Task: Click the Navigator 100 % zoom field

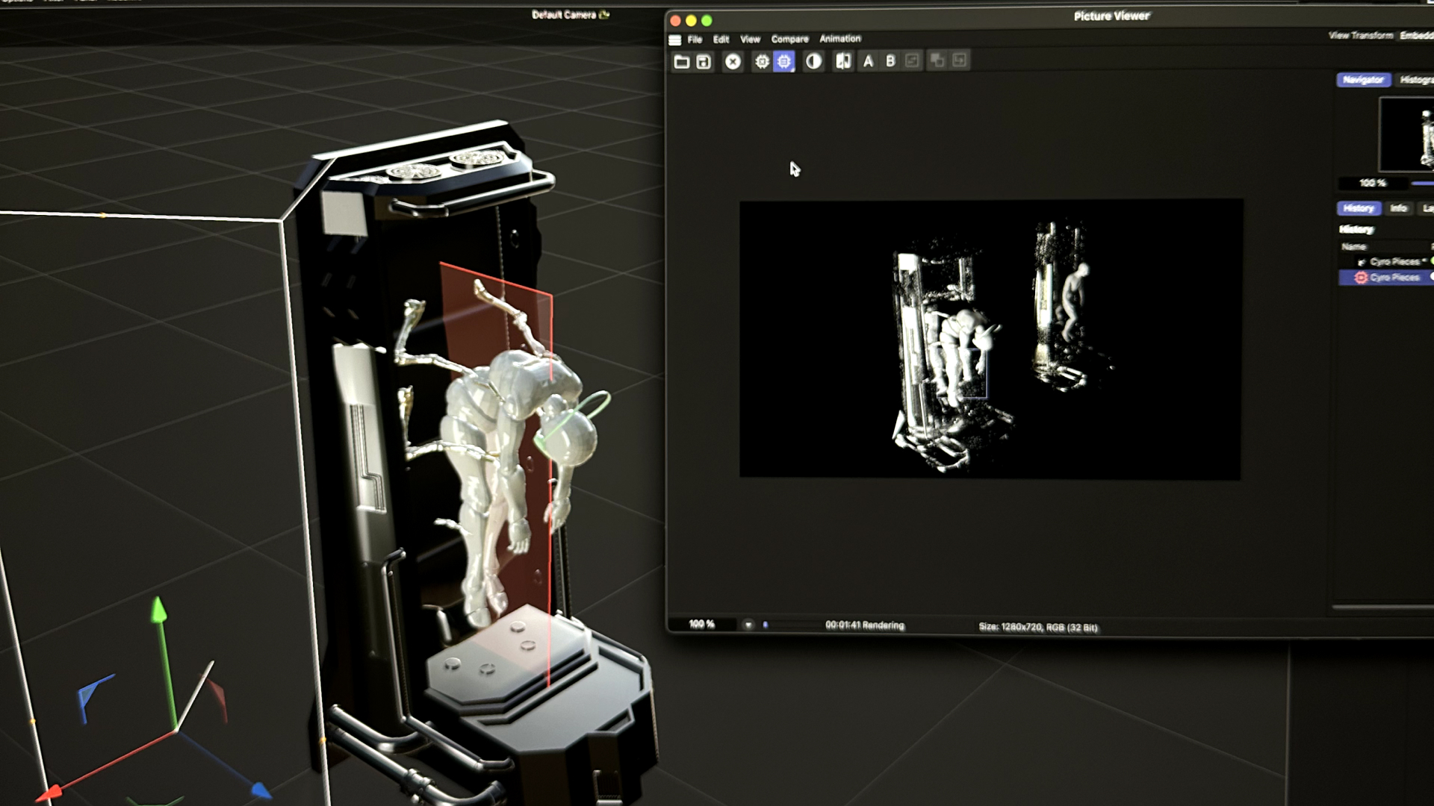Action: tap(1372, 183)
